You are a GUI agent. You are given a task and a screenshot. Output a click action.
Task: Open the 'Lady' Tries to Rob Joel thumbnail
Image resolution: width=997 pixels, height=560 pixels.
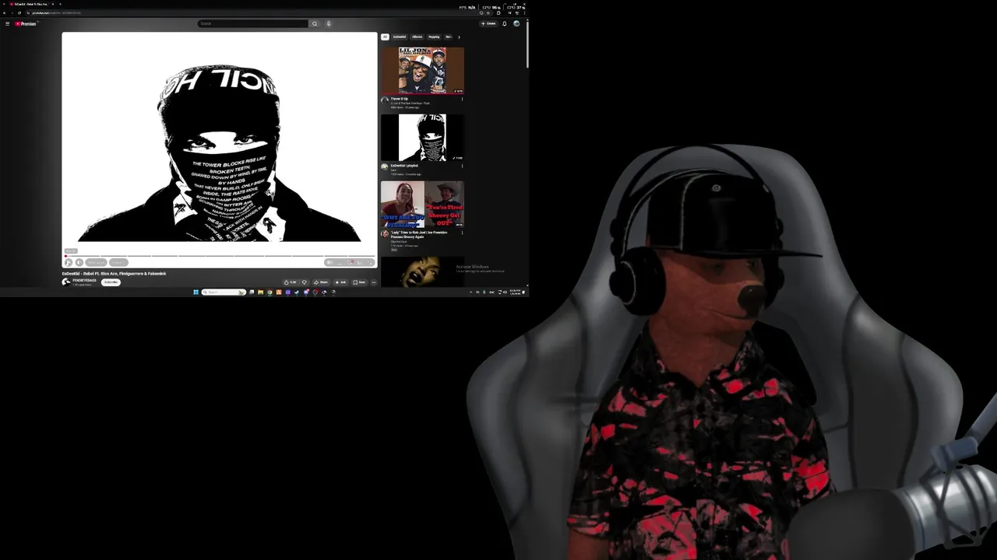(422, 205)
